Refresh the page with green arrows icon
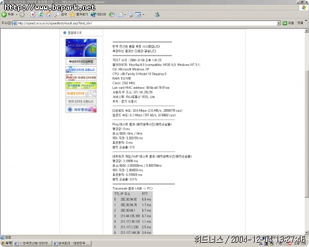Viewport: 309px width, 247px height. coord(41,15)
